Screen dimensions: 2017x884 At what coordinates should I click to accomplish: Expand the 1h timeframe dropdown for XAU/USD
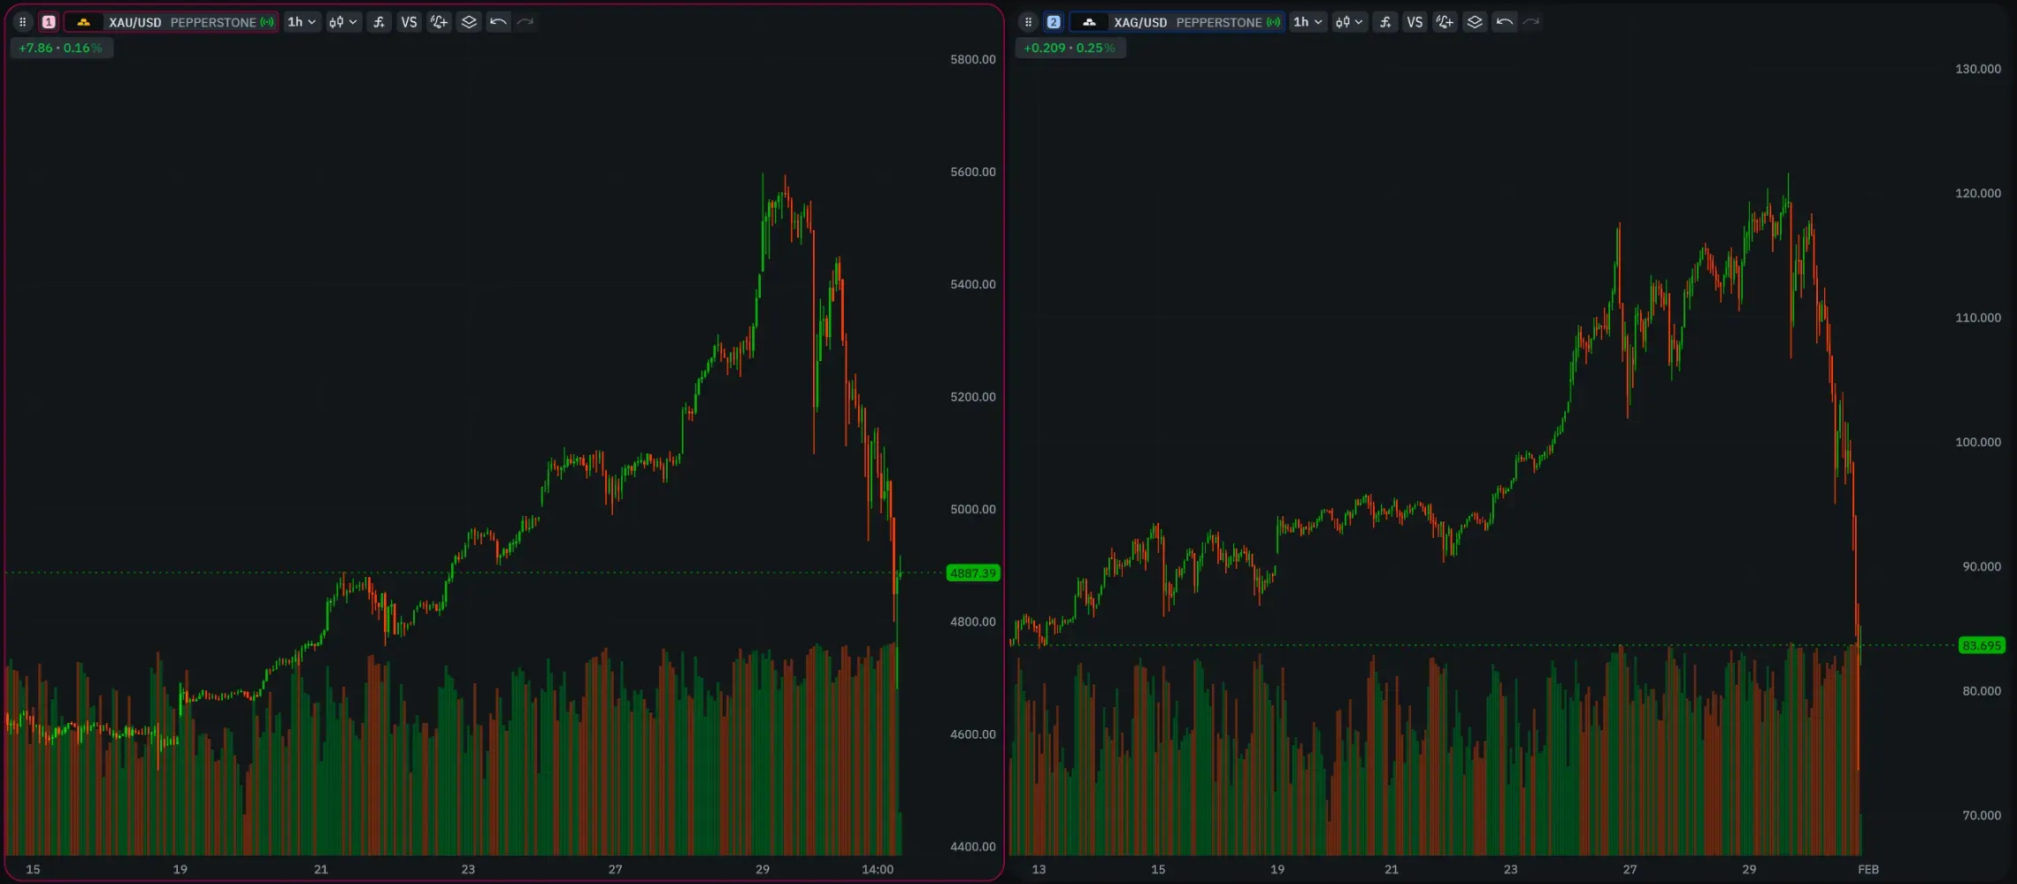coord(301,22)
